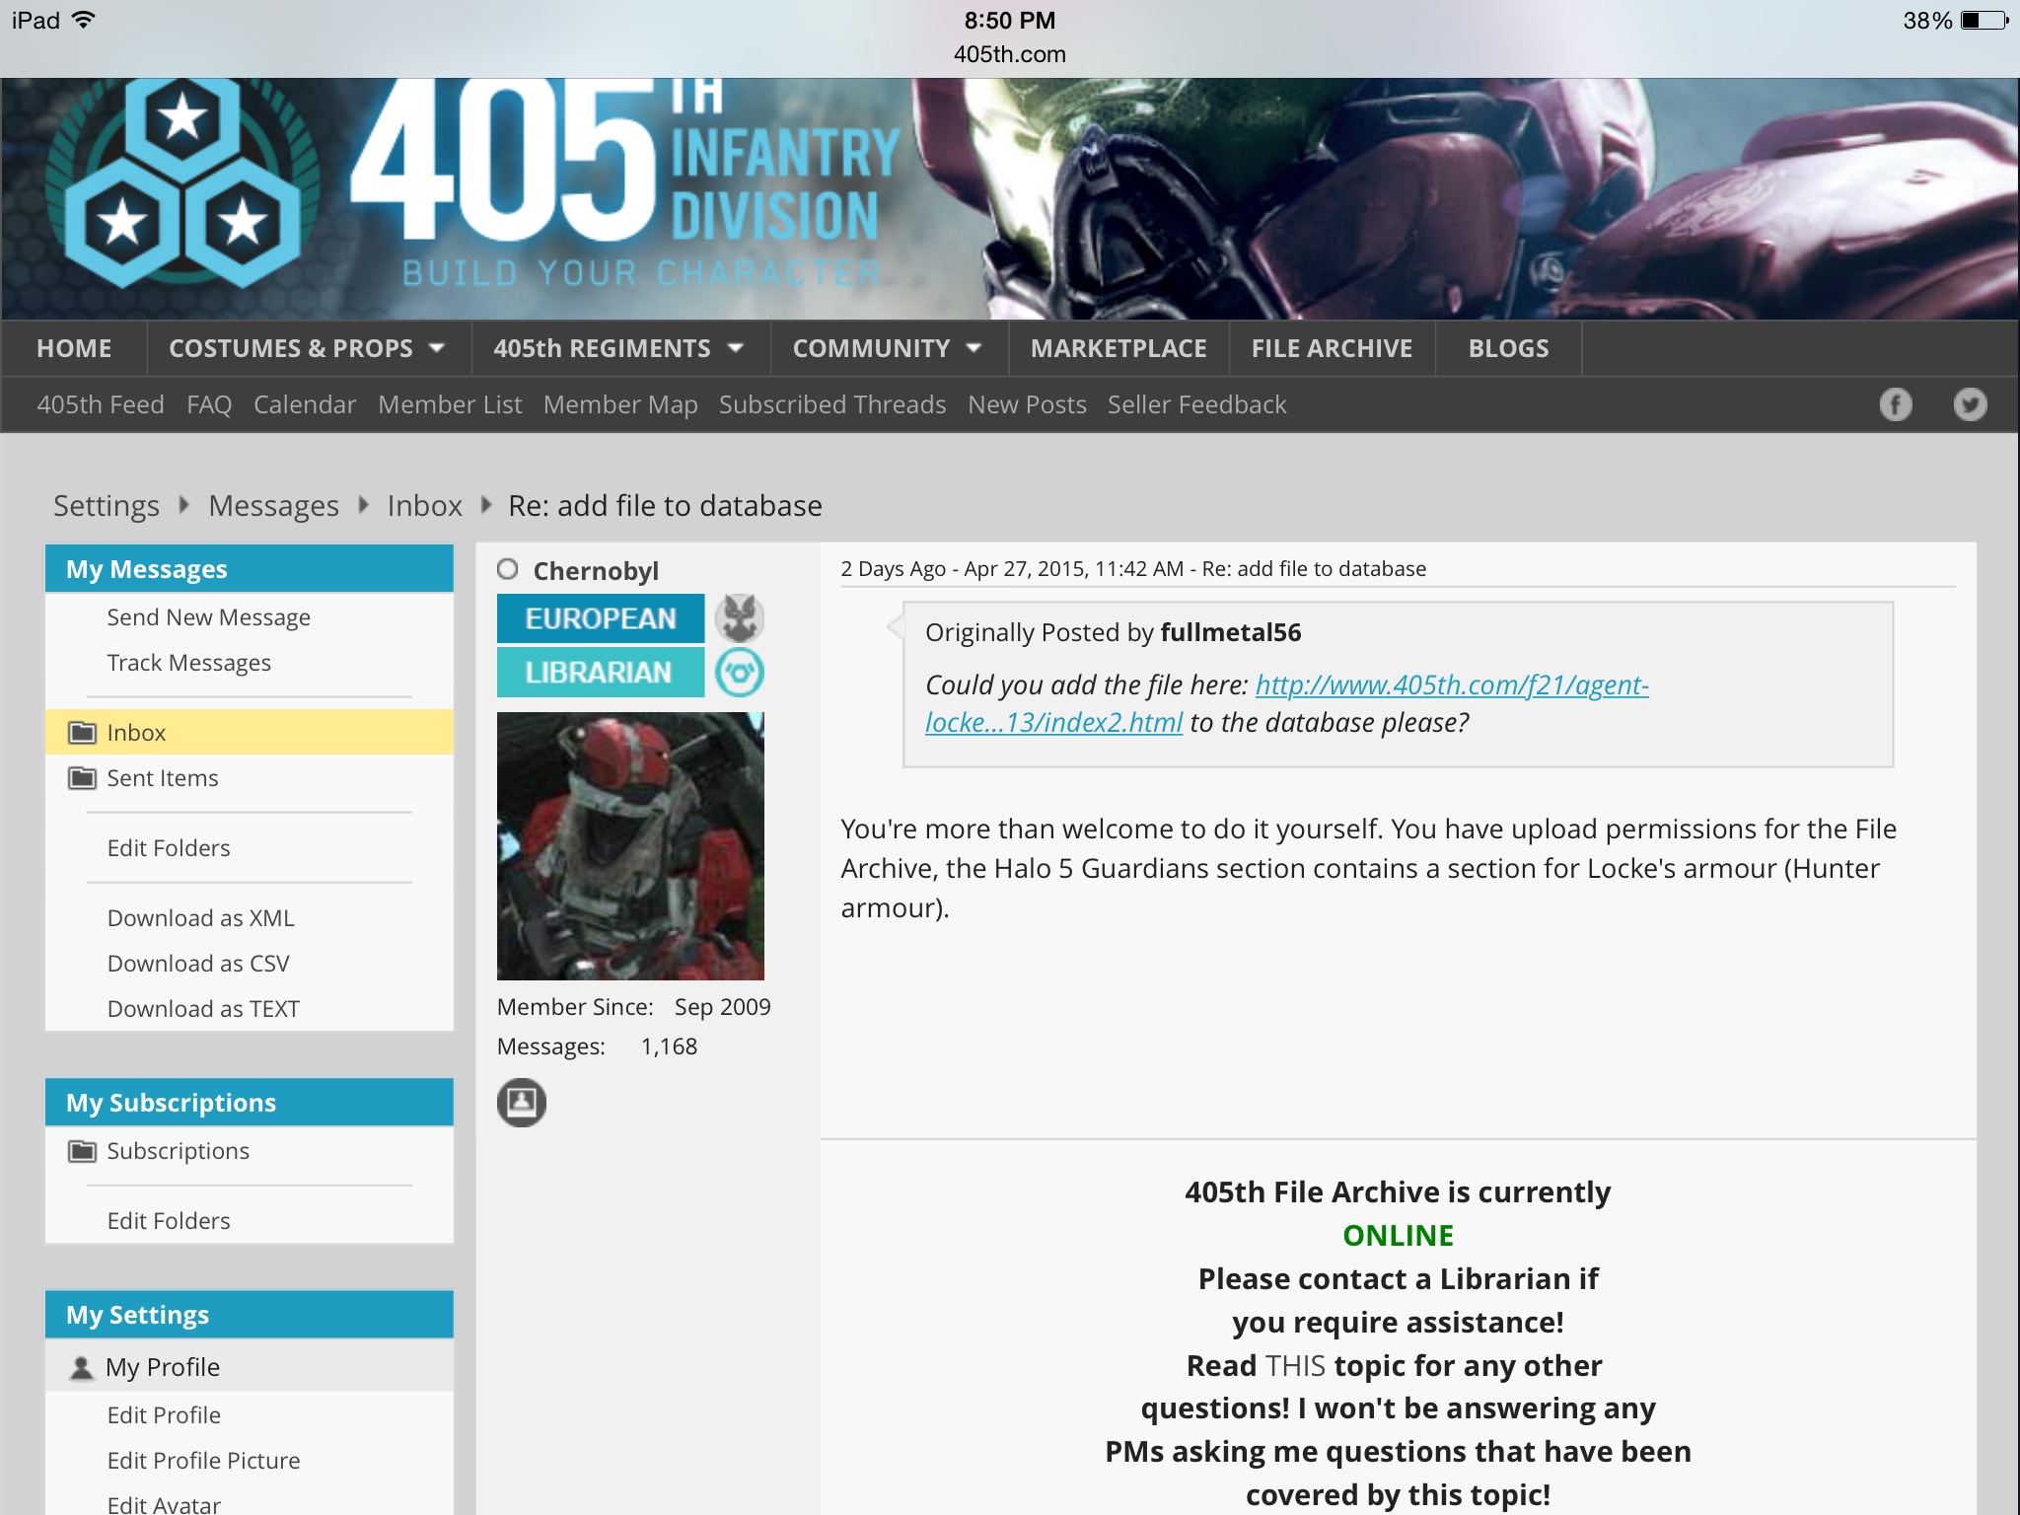Expand the Community dropdown menu
The width and height of the screenshot is (2020, 1515).
(x=974, y=348)
